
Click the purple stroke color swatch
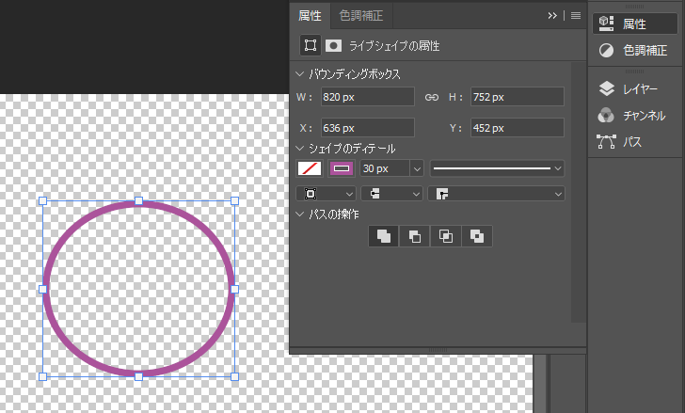[x=341, y=168]
